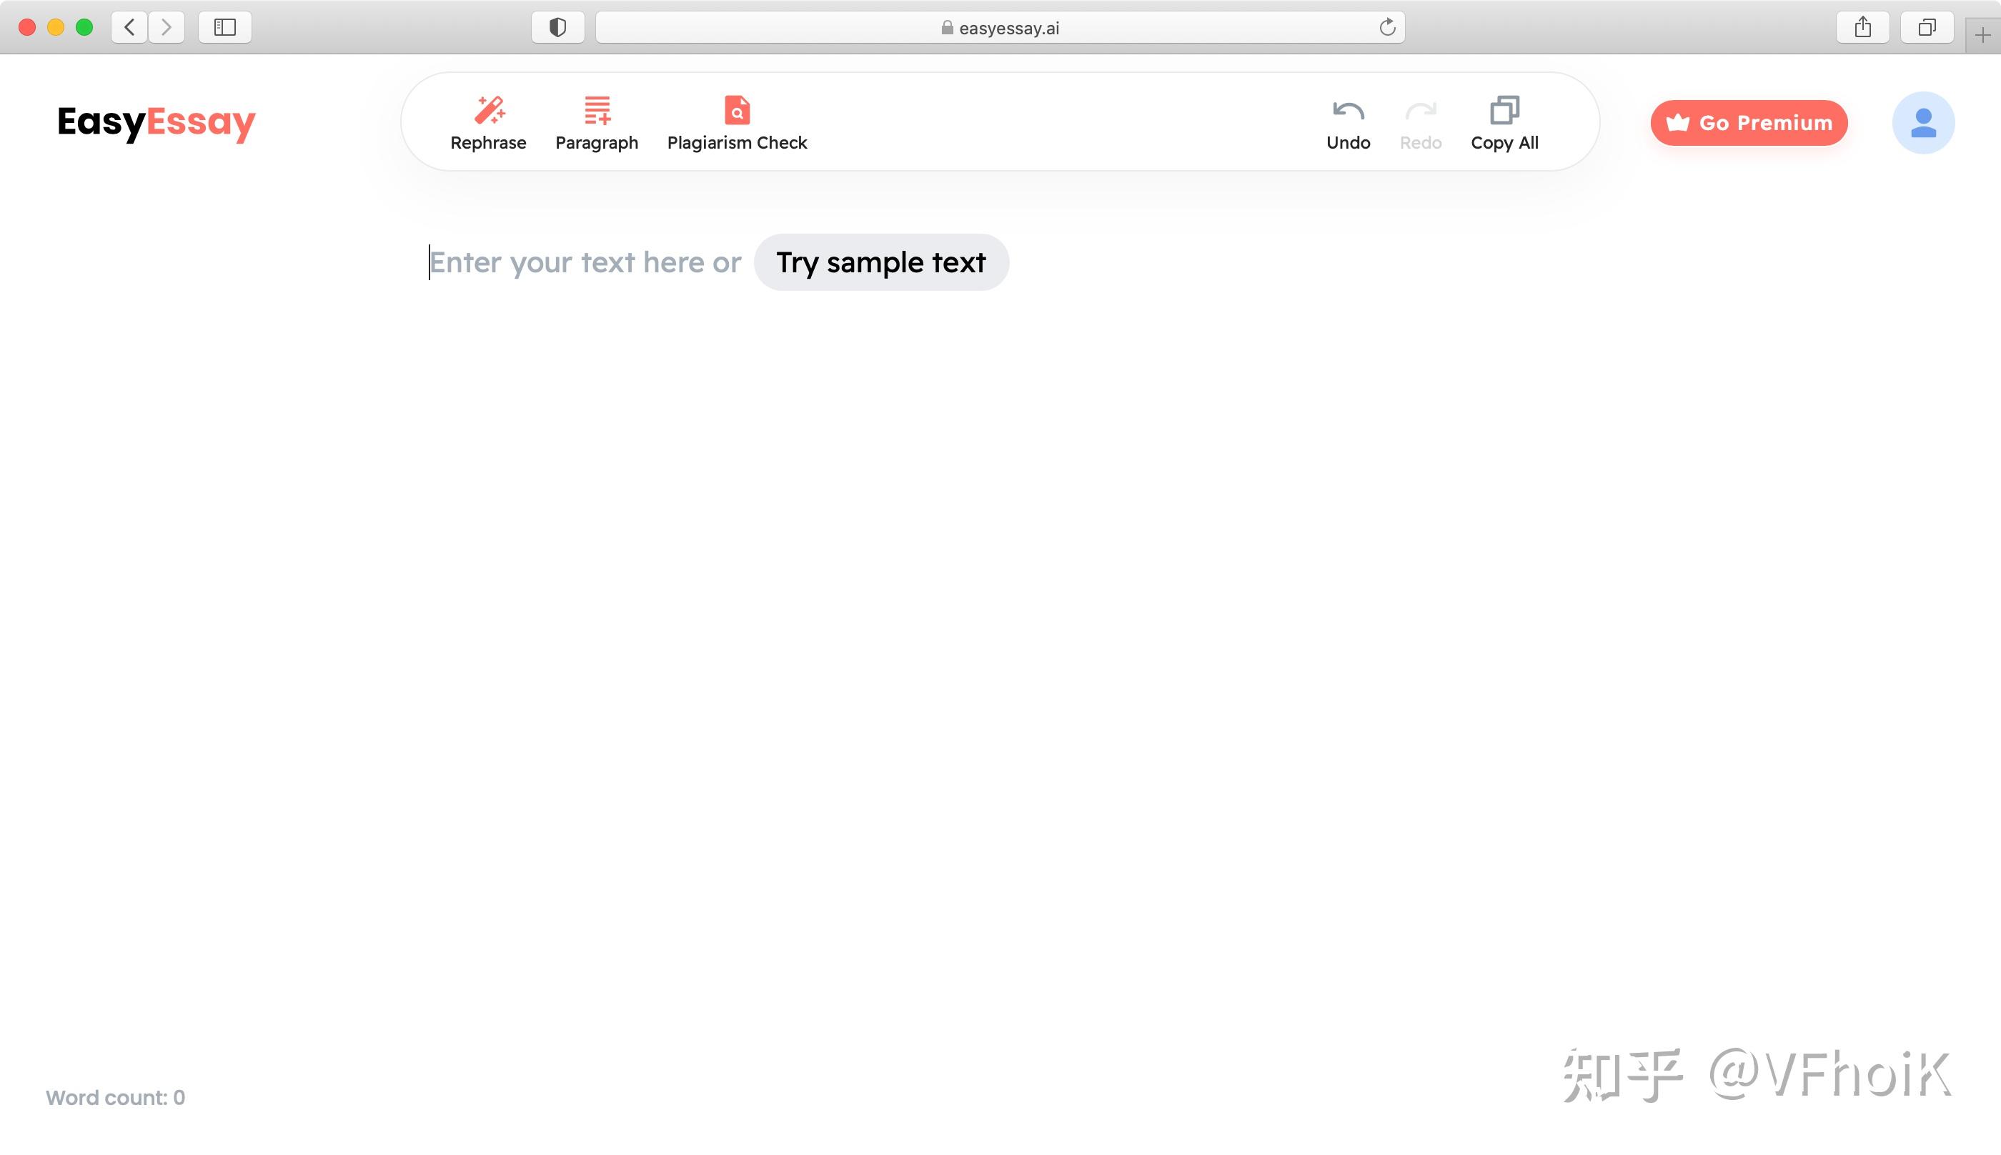Viewport: 2001px width, 1155px height.
Task: Reload the page with refresh icon
Action: point(1386,28)
